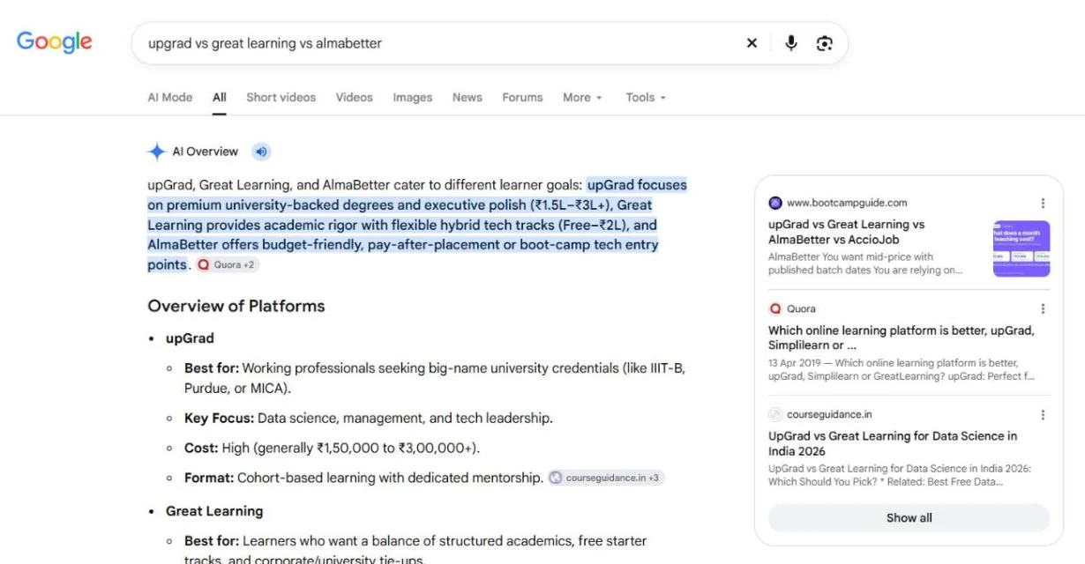This screenshot has width=1085, height=564.
Task: Click the AI Overview label text
Action: (206, 152)
